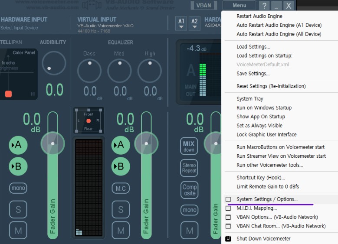Select Run MacroButtons on Voicemeeter start
The height and width of the screenshot is (244, 338).
[x=280, y=147]
